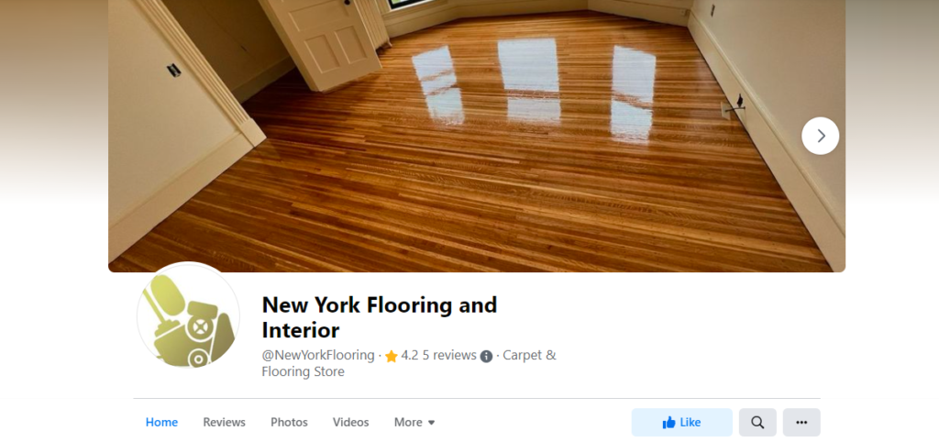
Task: Open the Carpet & Flooring Store category link
Action: click(x=409, y=363)
